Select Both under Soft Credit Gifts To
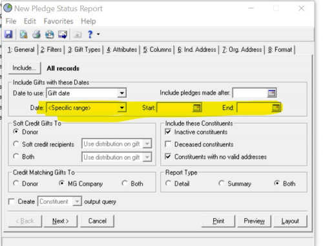This screenshot has width=323, height=246. point(16,157)
